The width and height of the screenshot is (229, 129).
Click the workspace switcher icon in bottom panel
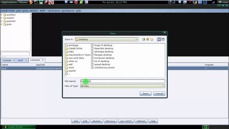point(205,127)
